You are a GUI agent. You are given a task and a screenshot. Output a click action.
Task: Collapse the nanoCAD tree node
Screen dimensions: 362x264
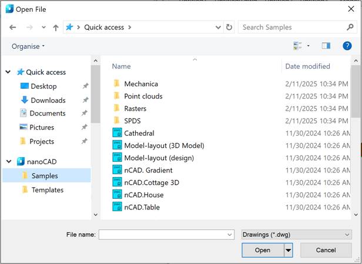click(x=9, y=161)
